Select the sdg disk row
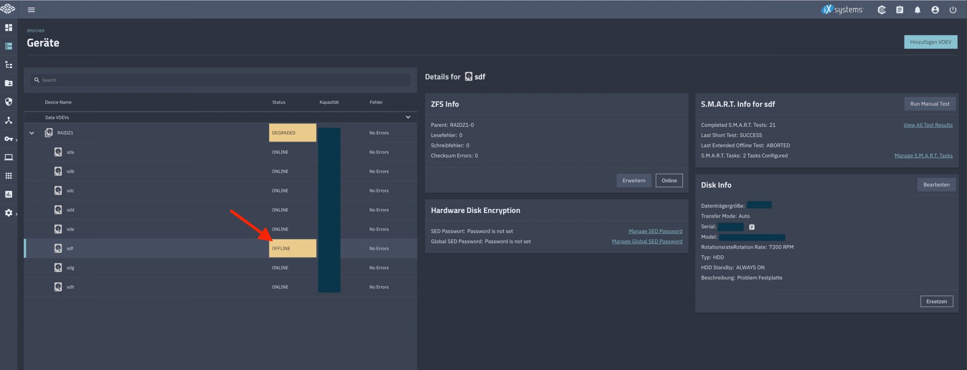This screenshot has height=370, width=967. coord(221,268)
